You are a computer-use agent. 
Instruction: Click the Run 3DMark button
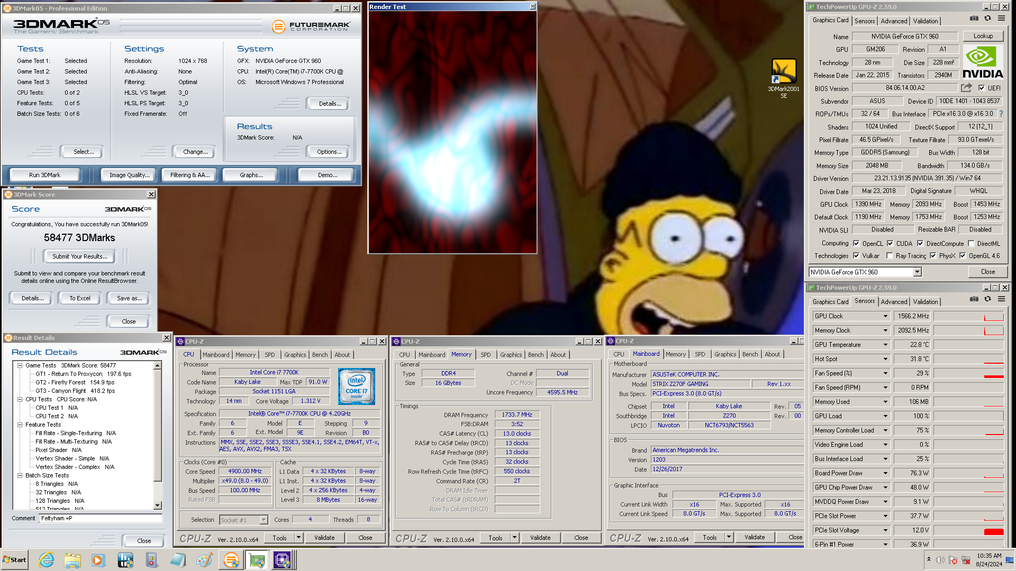pos(45,175)
